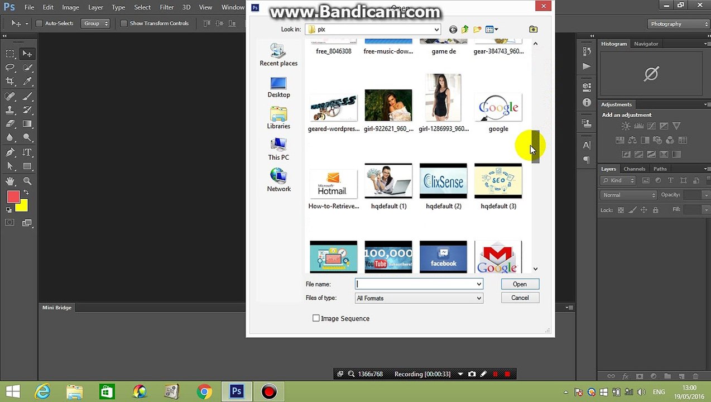
Task: Go to This PC location
Action: [278, 150]
